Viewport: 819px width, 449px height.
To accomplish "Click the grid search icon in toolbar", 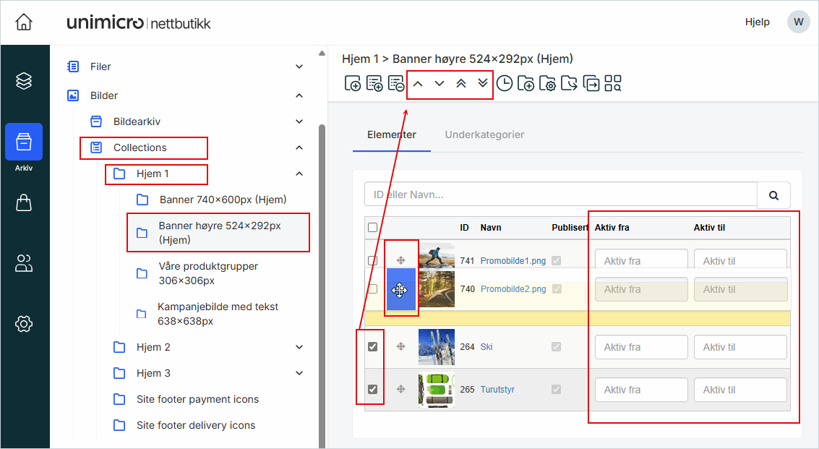I will click(613, 84).
